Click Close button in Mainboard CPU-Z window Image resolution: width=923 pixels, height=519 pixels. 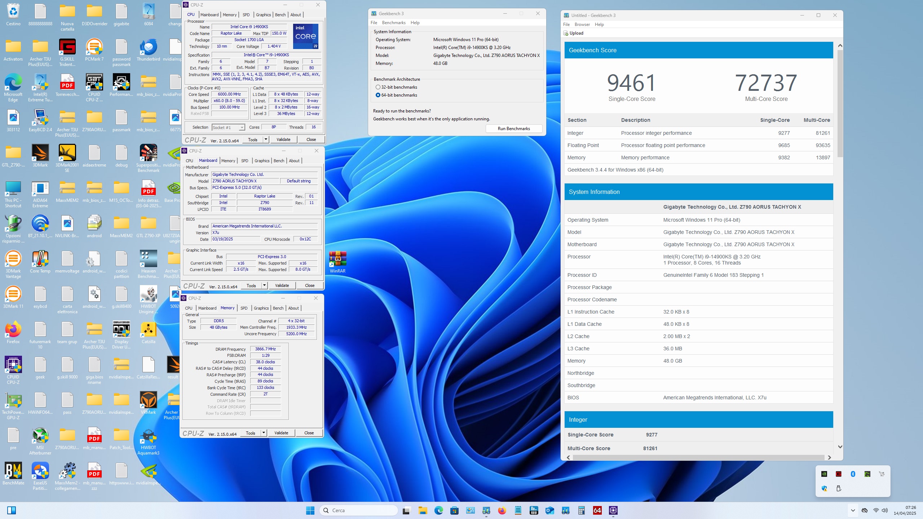point(310,285)
